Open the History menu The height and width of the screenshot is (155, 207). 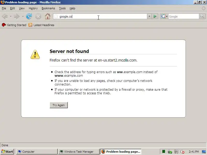[x=33, y=8]
